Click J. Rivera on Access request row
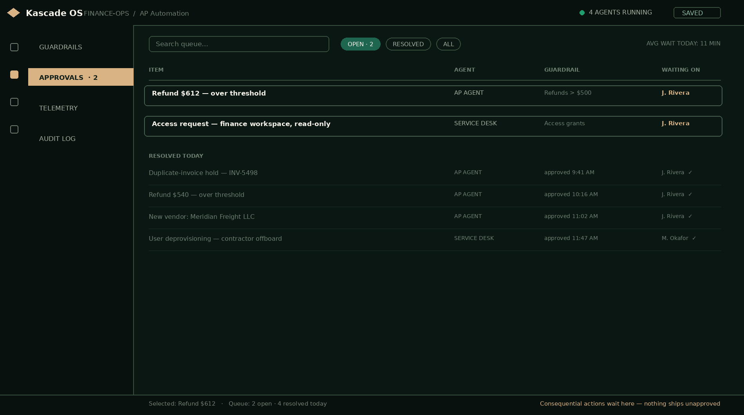Image resolution: width=744 pixels, height=415 pixels. tap(675, 123)
